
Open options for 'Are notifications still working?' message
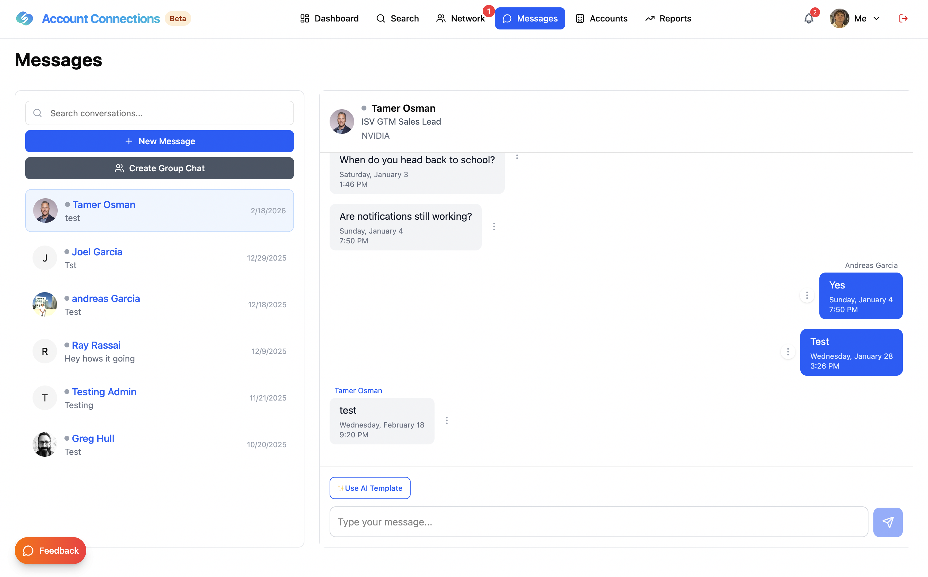(x=494, y=227)
